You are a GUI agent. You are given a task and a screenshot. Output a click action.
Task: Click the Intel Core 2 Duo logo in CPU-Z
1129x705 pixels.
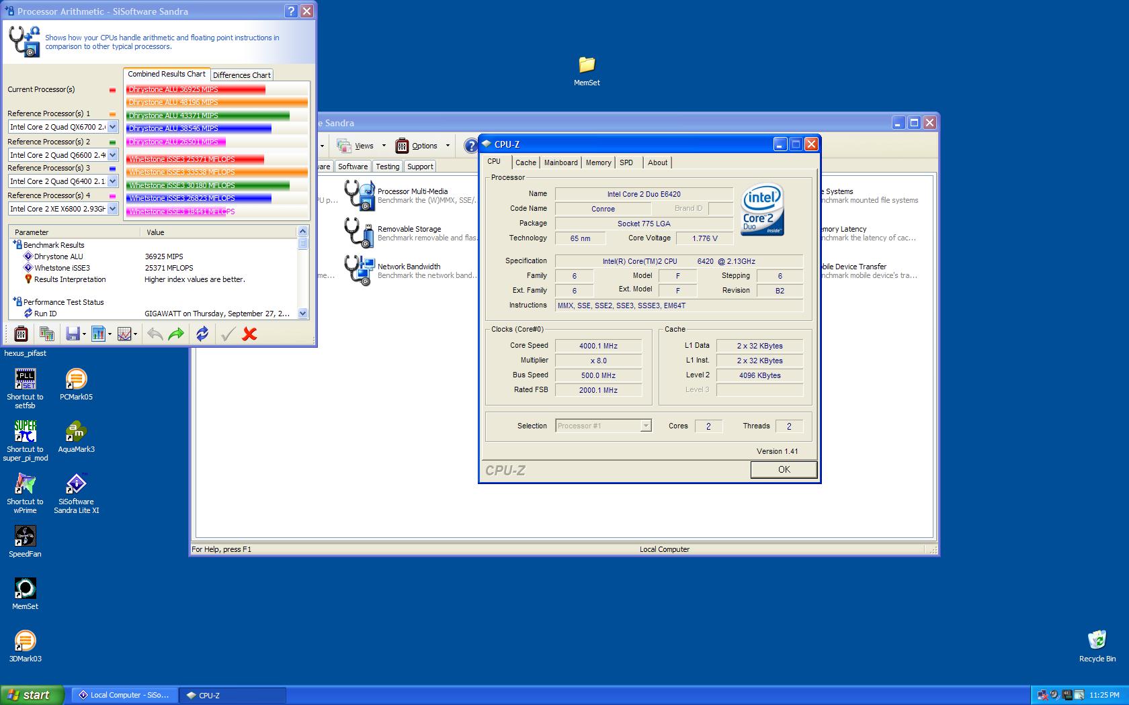(762, 209)
